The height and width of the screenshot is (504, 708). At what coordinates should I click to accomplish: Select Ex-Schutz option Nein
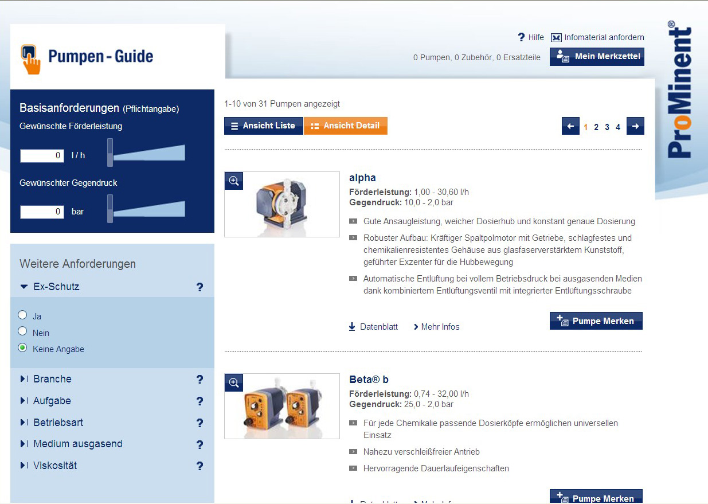(22, 331)
